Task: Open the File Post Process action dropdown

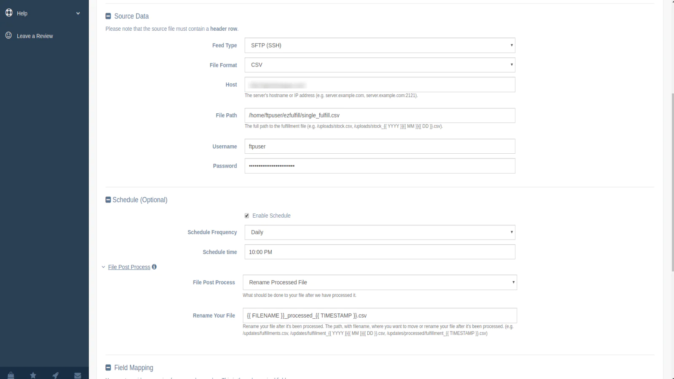Action: coord(380,283)
